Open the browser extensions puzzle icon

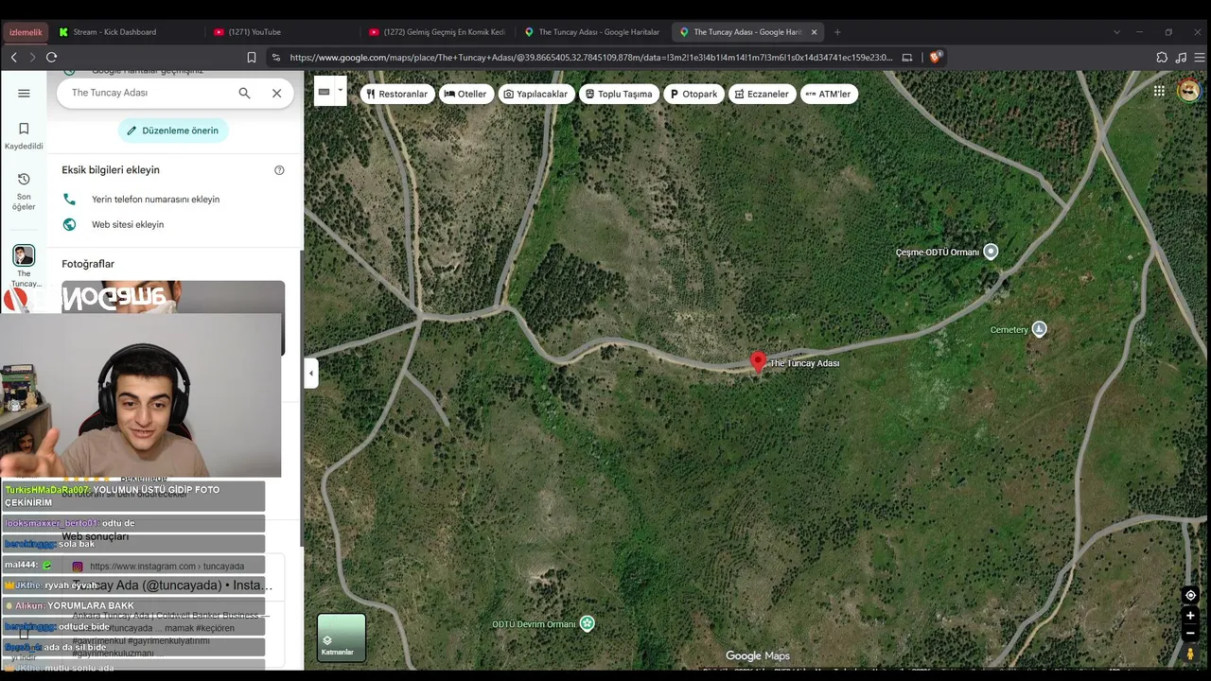(1162, 57)
